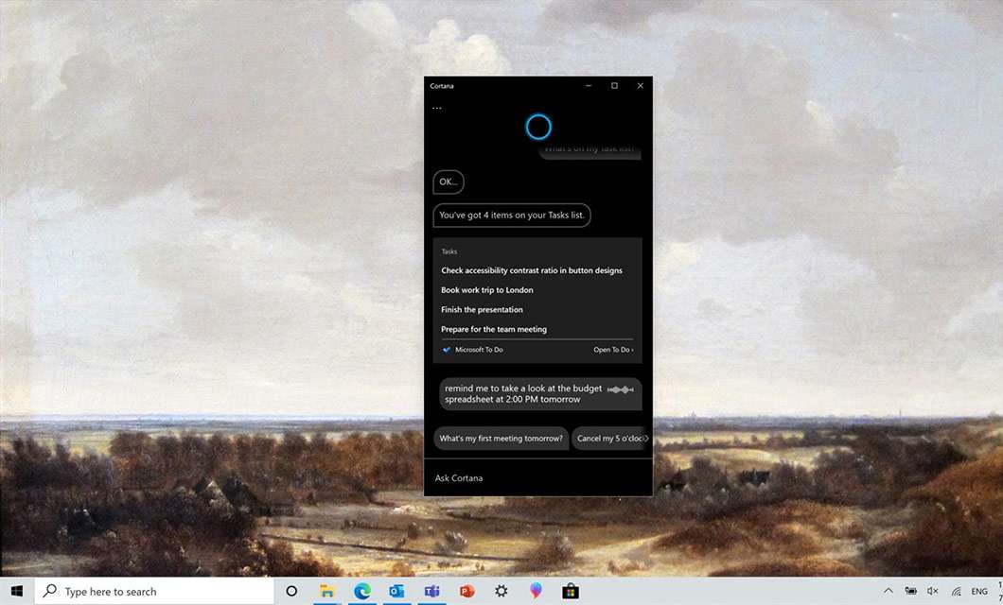Open Outlook from the taskbar
Screen dimensions: 1003x605
click(x=396, y=591)
